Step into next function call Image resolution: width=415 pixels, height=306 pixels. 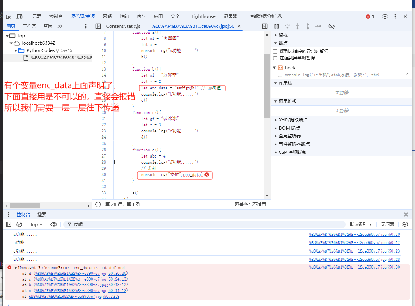pyautogui.click(x=298, y=26)
